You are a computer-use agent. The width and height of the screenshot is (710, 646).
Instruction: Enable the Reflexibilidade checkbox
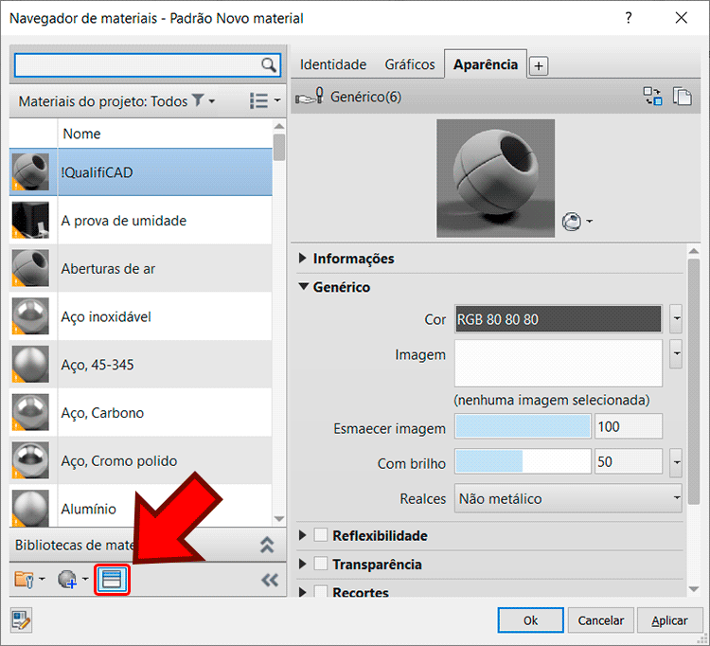click(x=321, y=535)
